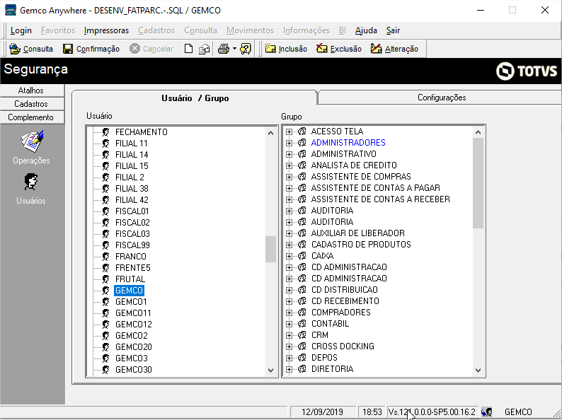Click the date 12/09/2019 in status bar

322,412
